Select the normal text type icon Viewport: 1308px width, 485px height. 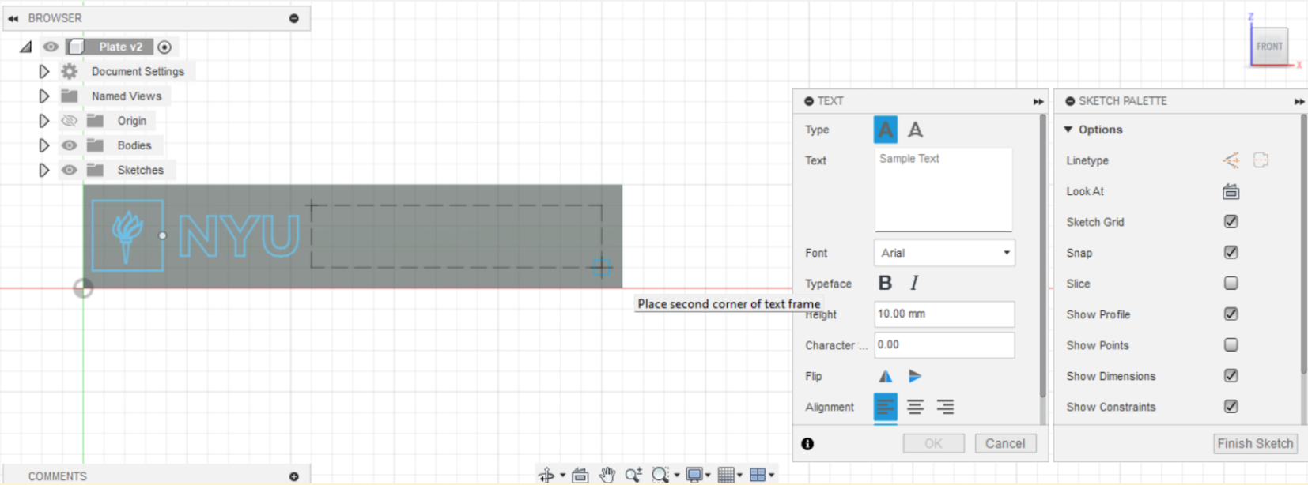coord(885,130)
